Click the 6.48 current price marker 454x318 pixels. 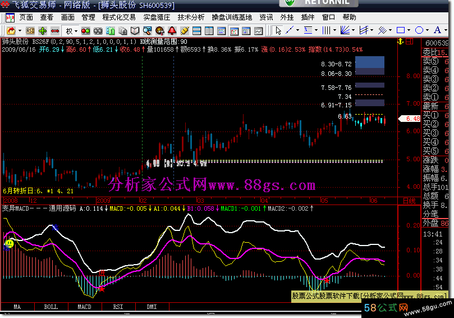(x=410, y=119)
